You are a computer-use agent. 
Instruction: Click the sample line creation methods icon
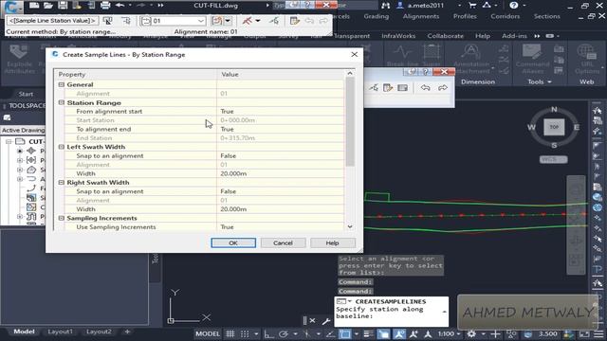[x=217, y=21]
